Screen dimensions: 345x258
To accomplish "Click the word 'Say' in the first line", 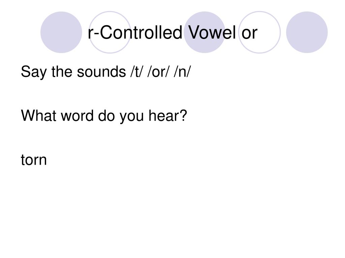I will coord(34,73).
